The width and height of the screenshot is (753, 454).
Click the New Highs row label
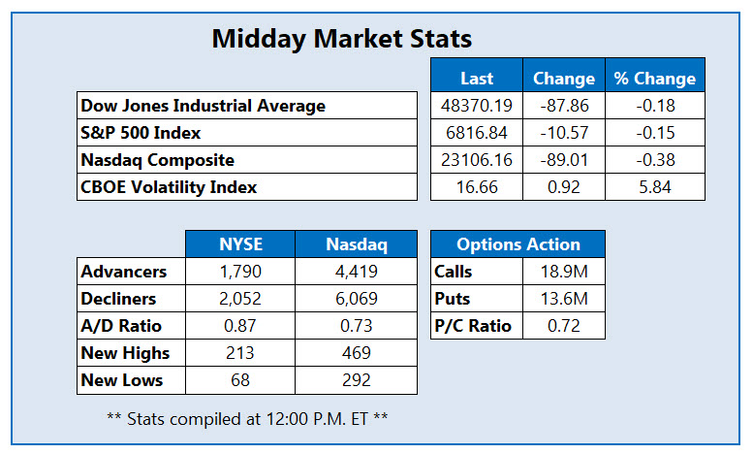pos(126,353)
